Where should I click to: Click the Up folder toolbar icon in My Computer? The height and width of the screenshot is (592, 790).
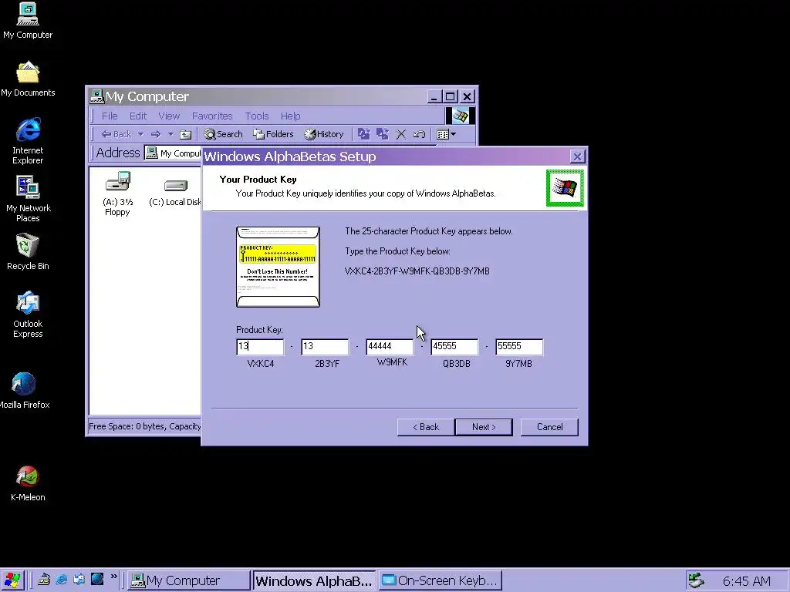click(x=185, y=134)
